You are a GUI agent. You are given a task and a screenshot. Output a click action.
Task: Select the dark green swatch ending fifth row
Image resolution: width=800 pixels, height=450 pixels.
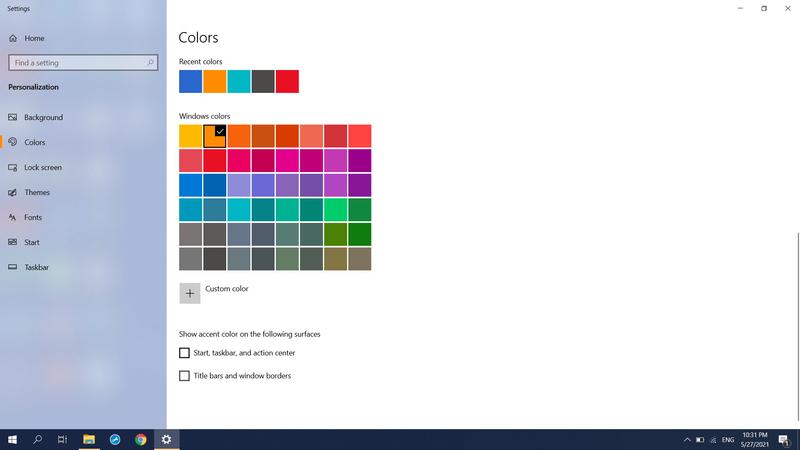pyautogui.click(x=360, y=234)
